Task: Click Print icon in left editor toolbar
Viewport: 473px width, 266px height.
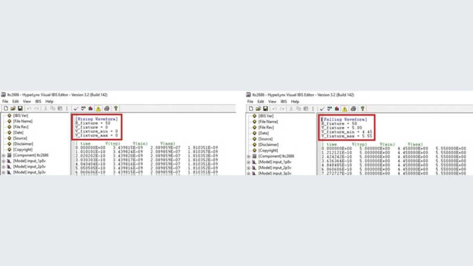Action: pyautogui.click(x=107, y=108)
